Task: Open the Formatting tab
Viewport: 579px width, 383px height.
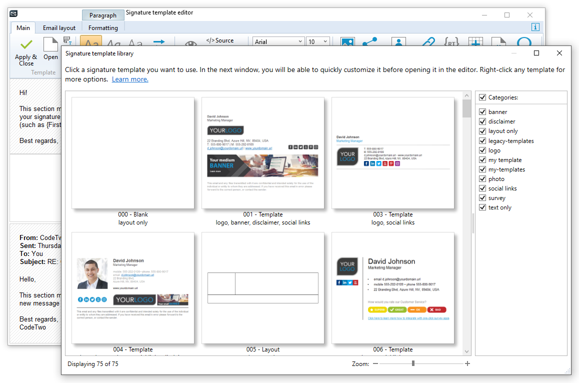Action: click(x=103, y=27)
